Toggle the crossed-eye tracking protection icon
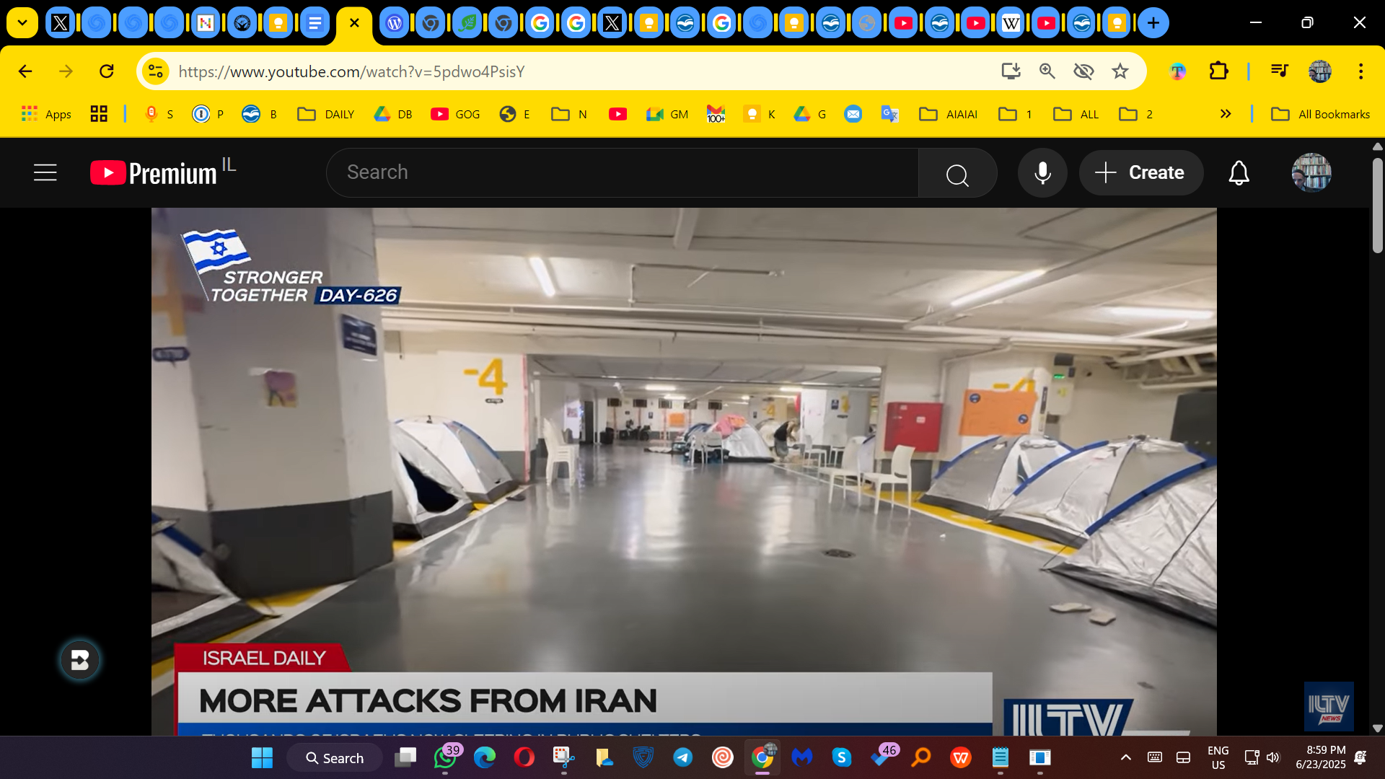The image size is (1385, 779). coord(1083,71)
